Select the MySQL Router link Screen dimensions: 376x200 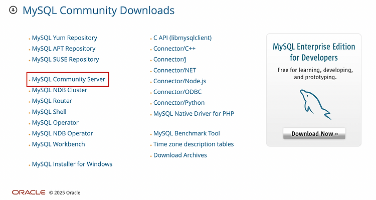coord(52,101)
